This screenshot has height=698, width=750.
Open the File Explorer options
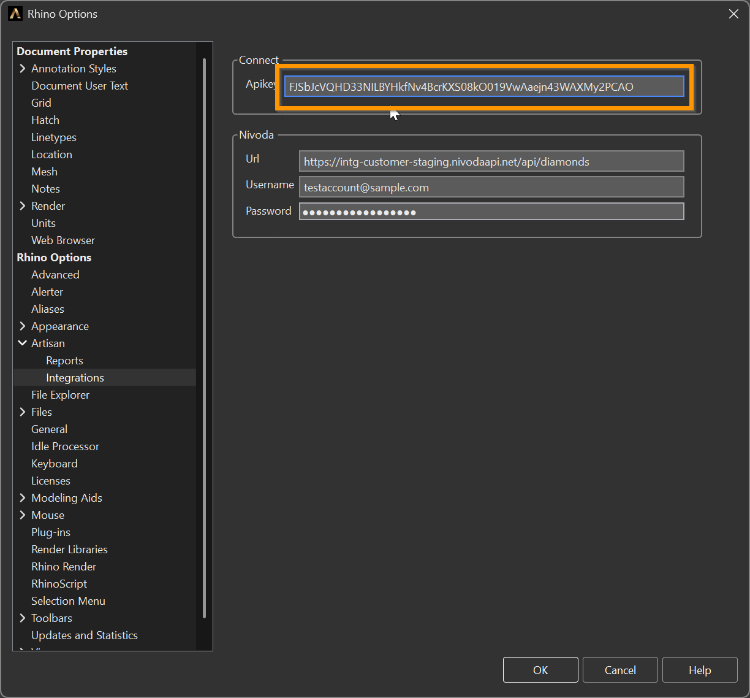tap(60, 395)
